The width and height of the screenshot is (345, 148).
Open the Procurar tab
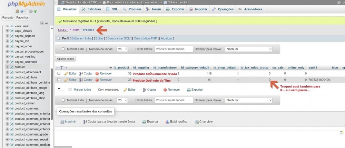click(132, 9)
